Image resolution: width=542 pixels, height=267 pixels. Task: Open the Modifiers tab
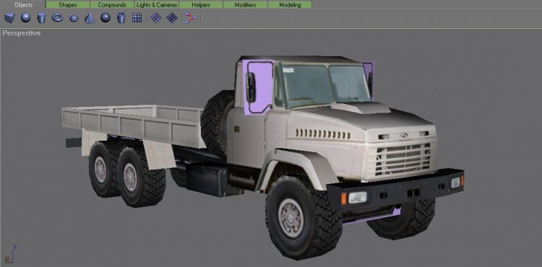246,5
